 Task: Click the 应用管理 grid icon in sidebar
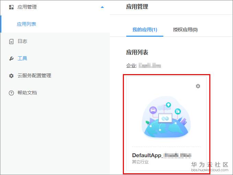(x=11, y=7)
